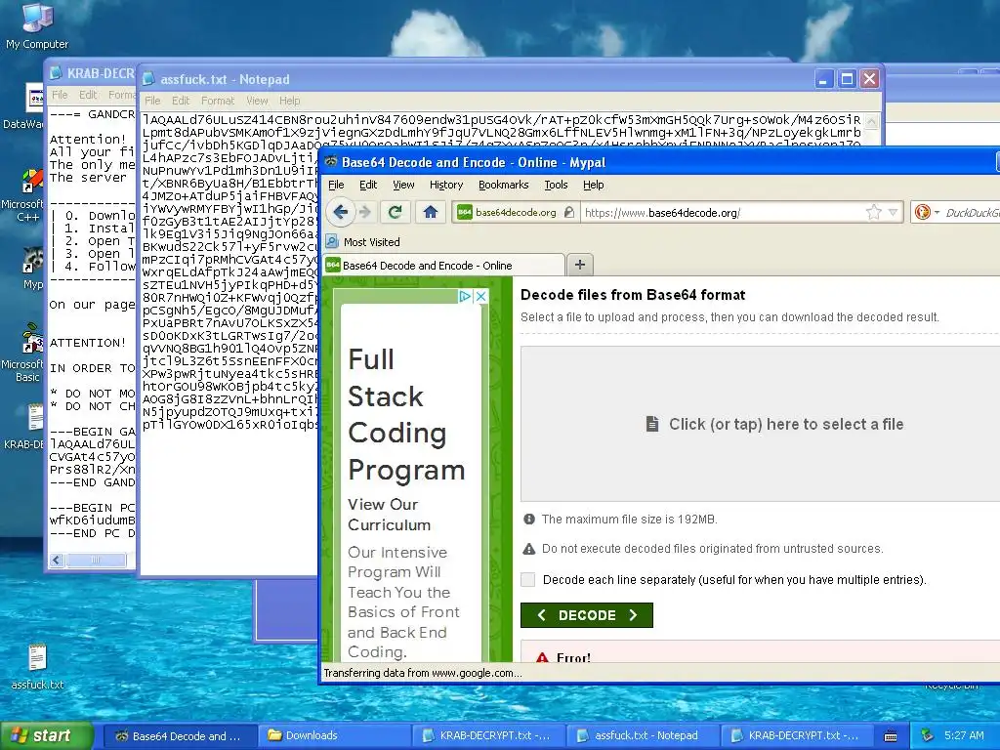Click the tray icon beside the clock
The image size is (1000, 750).
[928, 735]
